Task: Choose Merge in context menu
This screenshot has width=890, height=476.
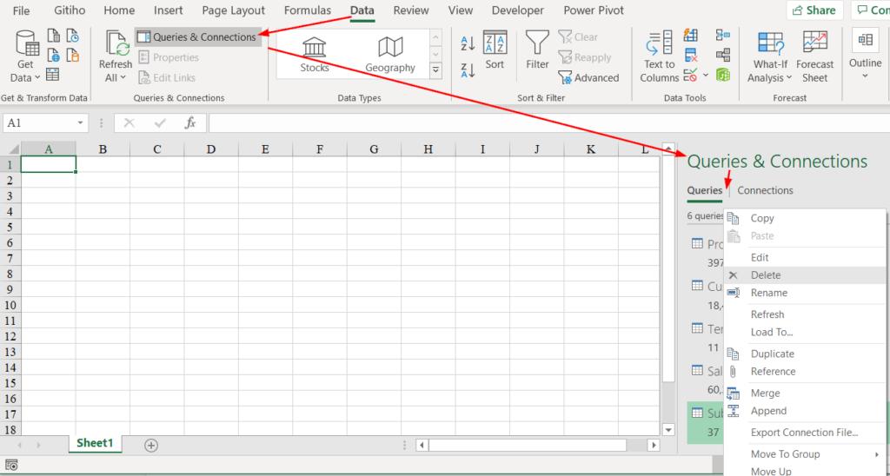Action: [804, 393]
